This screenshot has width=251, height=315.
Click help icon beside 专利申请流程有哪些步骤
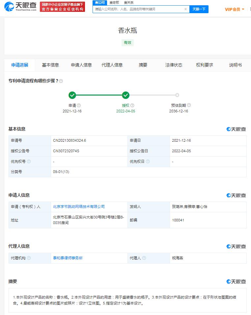61,81
